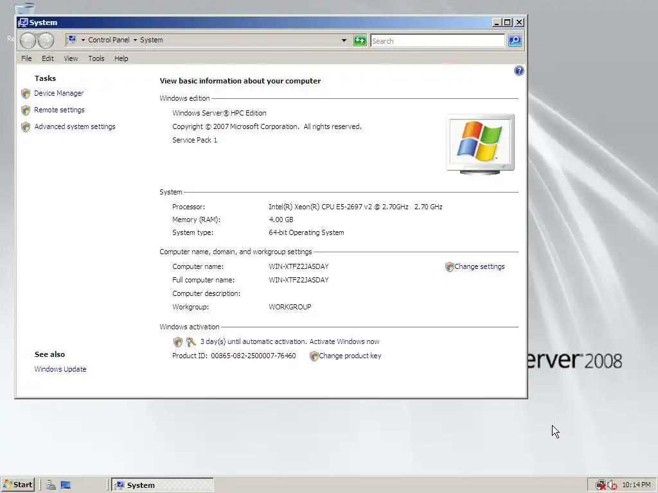
Task: Click the shield icon beside Advanced system settings
Action: tap(26, 127)
